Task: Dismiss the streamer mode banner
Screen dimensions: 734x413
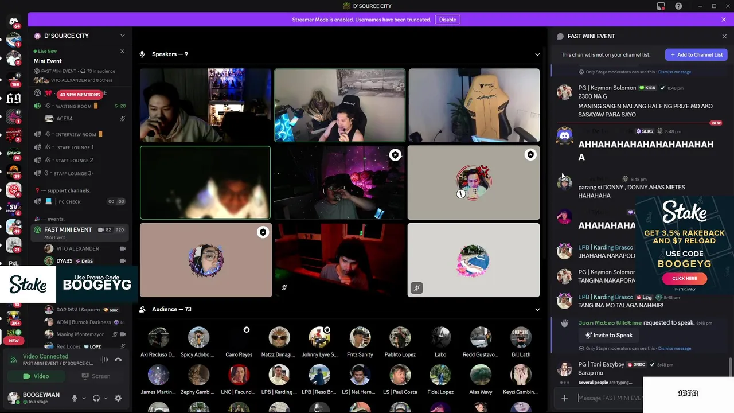Action: [724, 20]
